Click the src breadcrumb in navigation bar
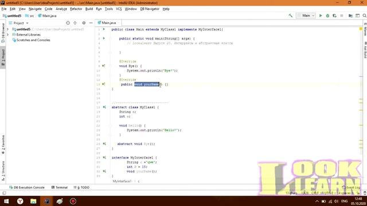 30,15
